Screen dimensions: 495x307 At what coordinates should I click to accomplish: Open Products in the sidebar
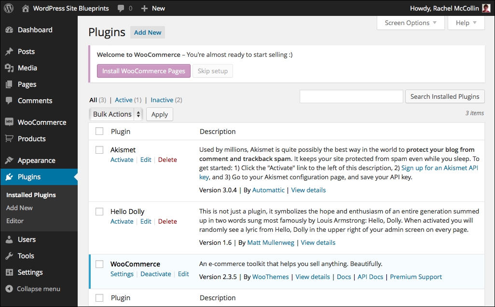[31, 139]
